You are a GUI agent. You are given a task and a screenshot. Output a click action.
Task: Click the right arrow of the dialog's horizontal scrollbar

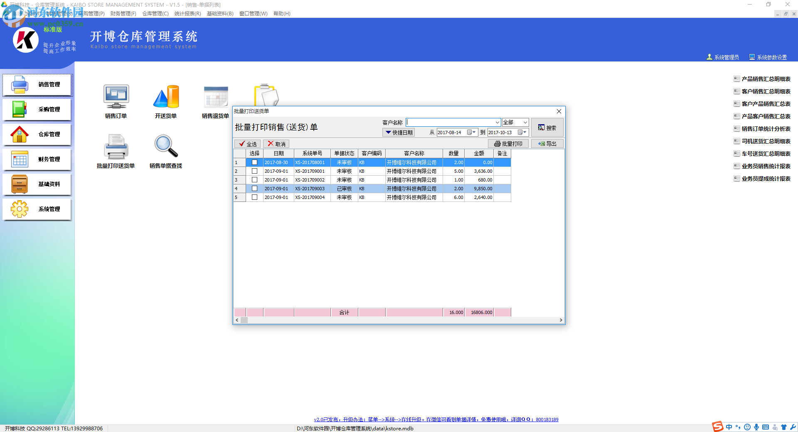pos(561,320)
